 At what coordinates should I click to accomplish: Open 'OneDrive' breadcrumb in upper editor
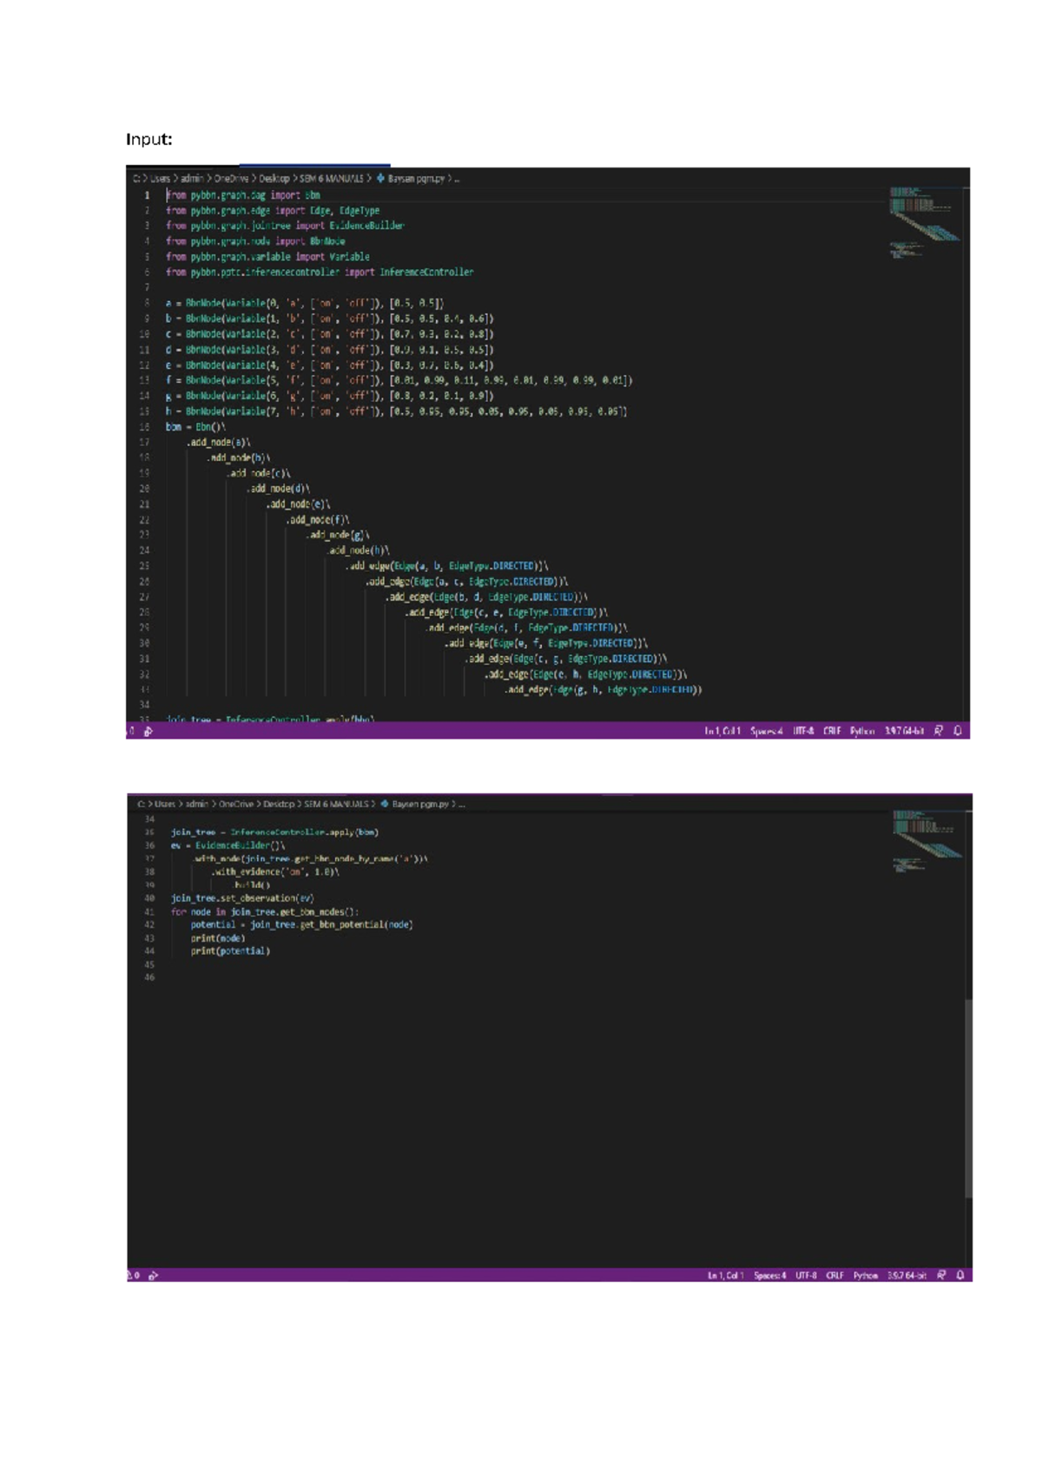pyautogui.click(x=231, y=179)
